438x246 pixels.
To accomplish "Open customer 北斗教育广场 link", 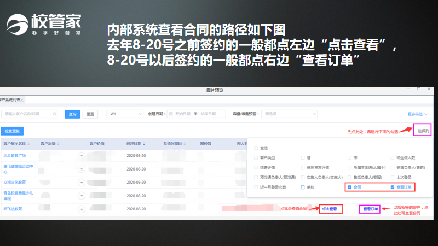I will 15,156.
